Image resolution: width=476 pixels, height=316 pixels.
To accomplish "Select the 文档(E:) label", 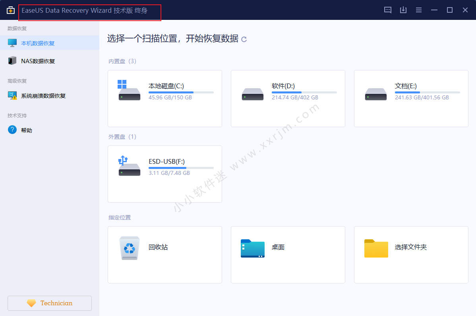I will (x=406, y=86).
